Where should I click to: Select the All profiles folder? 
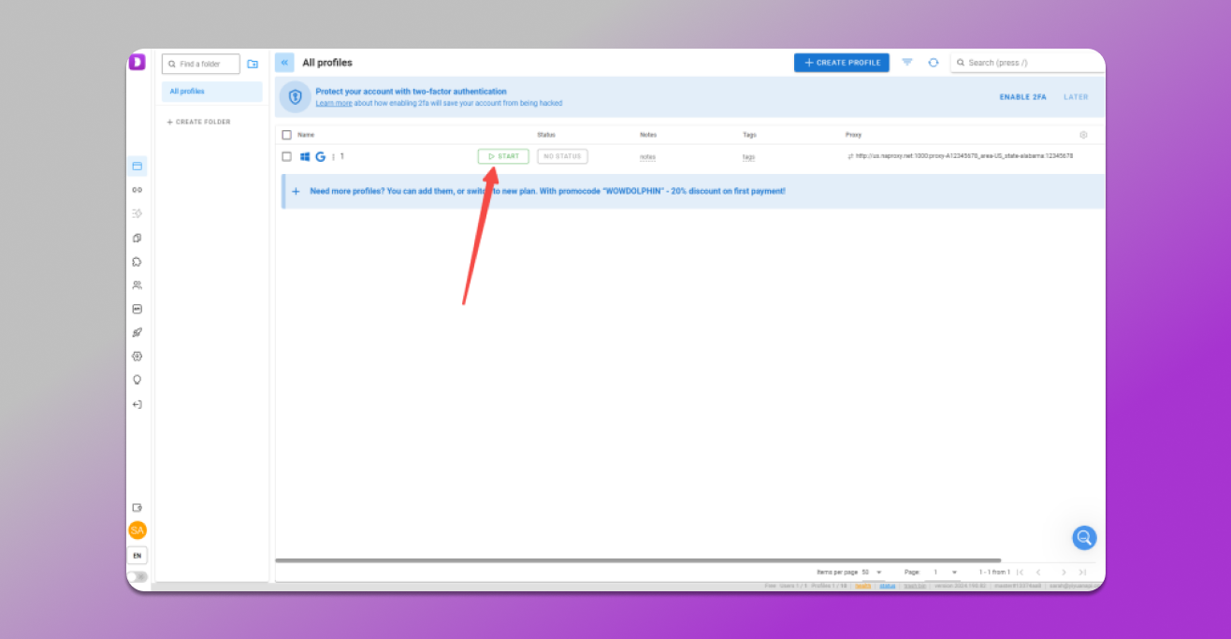pyautogui.click(x=212, y=92)
